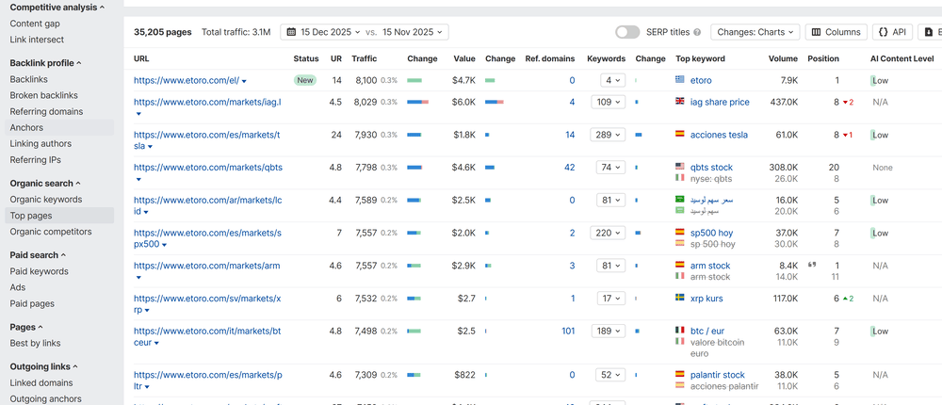942x405 pixels.
Task: Click the New status badge
Action: (x=305, y=80)
